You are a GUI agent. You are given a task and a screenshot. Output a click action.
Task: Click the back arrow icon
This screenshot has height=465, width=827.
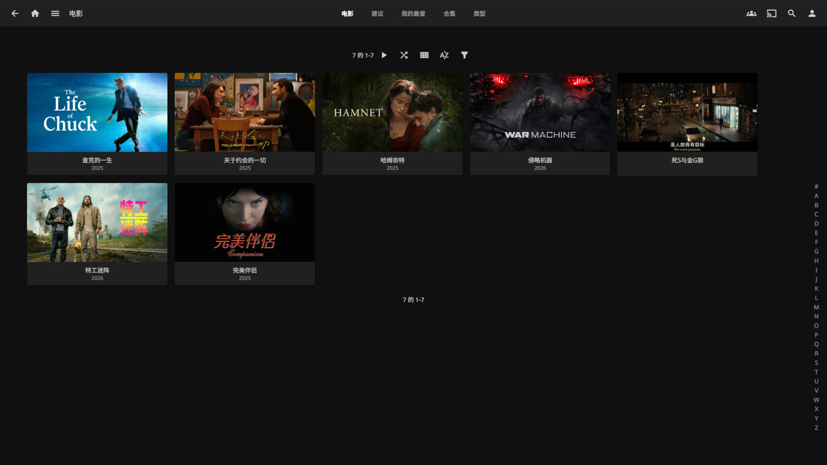coord(15,13)
